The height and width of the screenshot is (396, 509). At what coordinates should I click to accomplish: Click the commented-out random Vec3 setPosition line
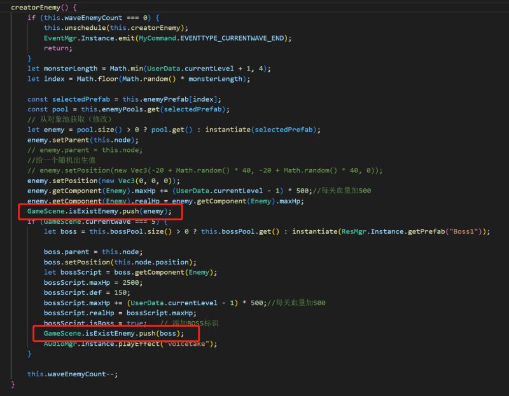(x=205, y=170)
